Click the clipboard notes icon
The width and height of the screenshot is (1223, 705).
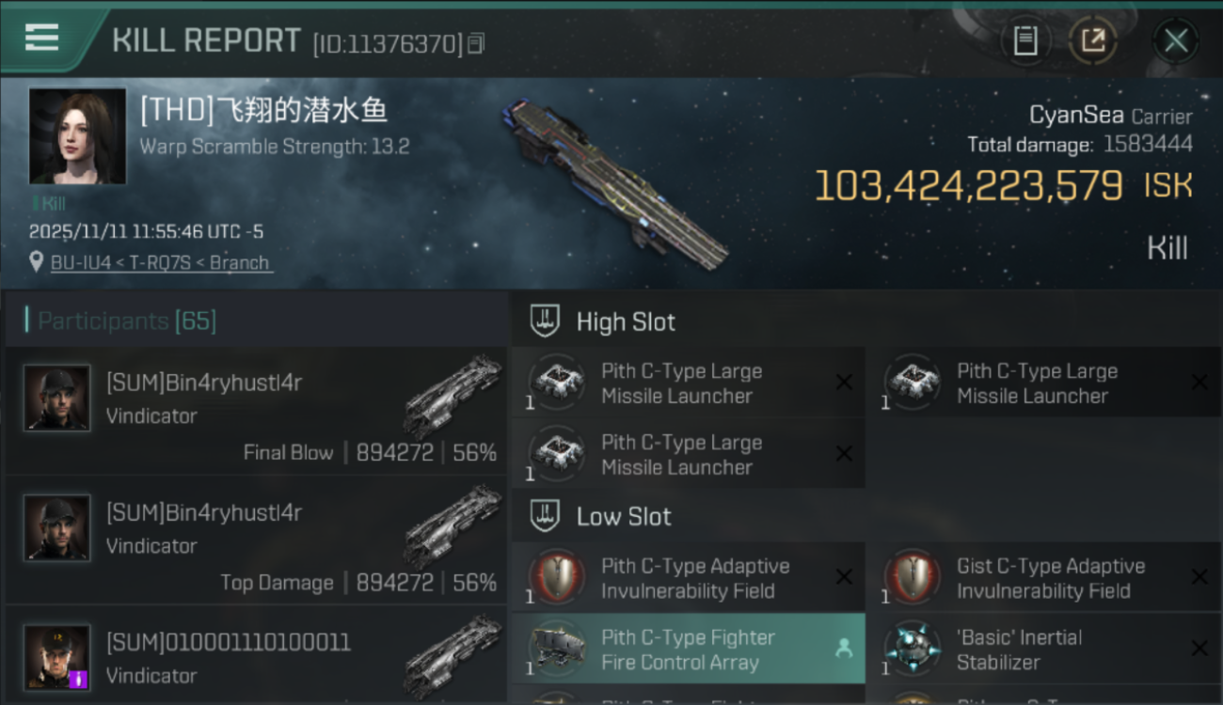1025,40
